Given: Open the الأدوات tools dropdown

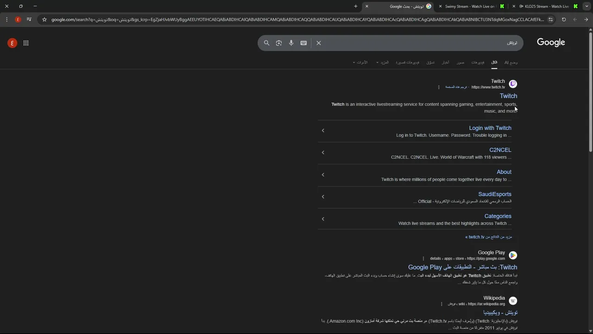Looking at the screenshot, I should (360, 62).
